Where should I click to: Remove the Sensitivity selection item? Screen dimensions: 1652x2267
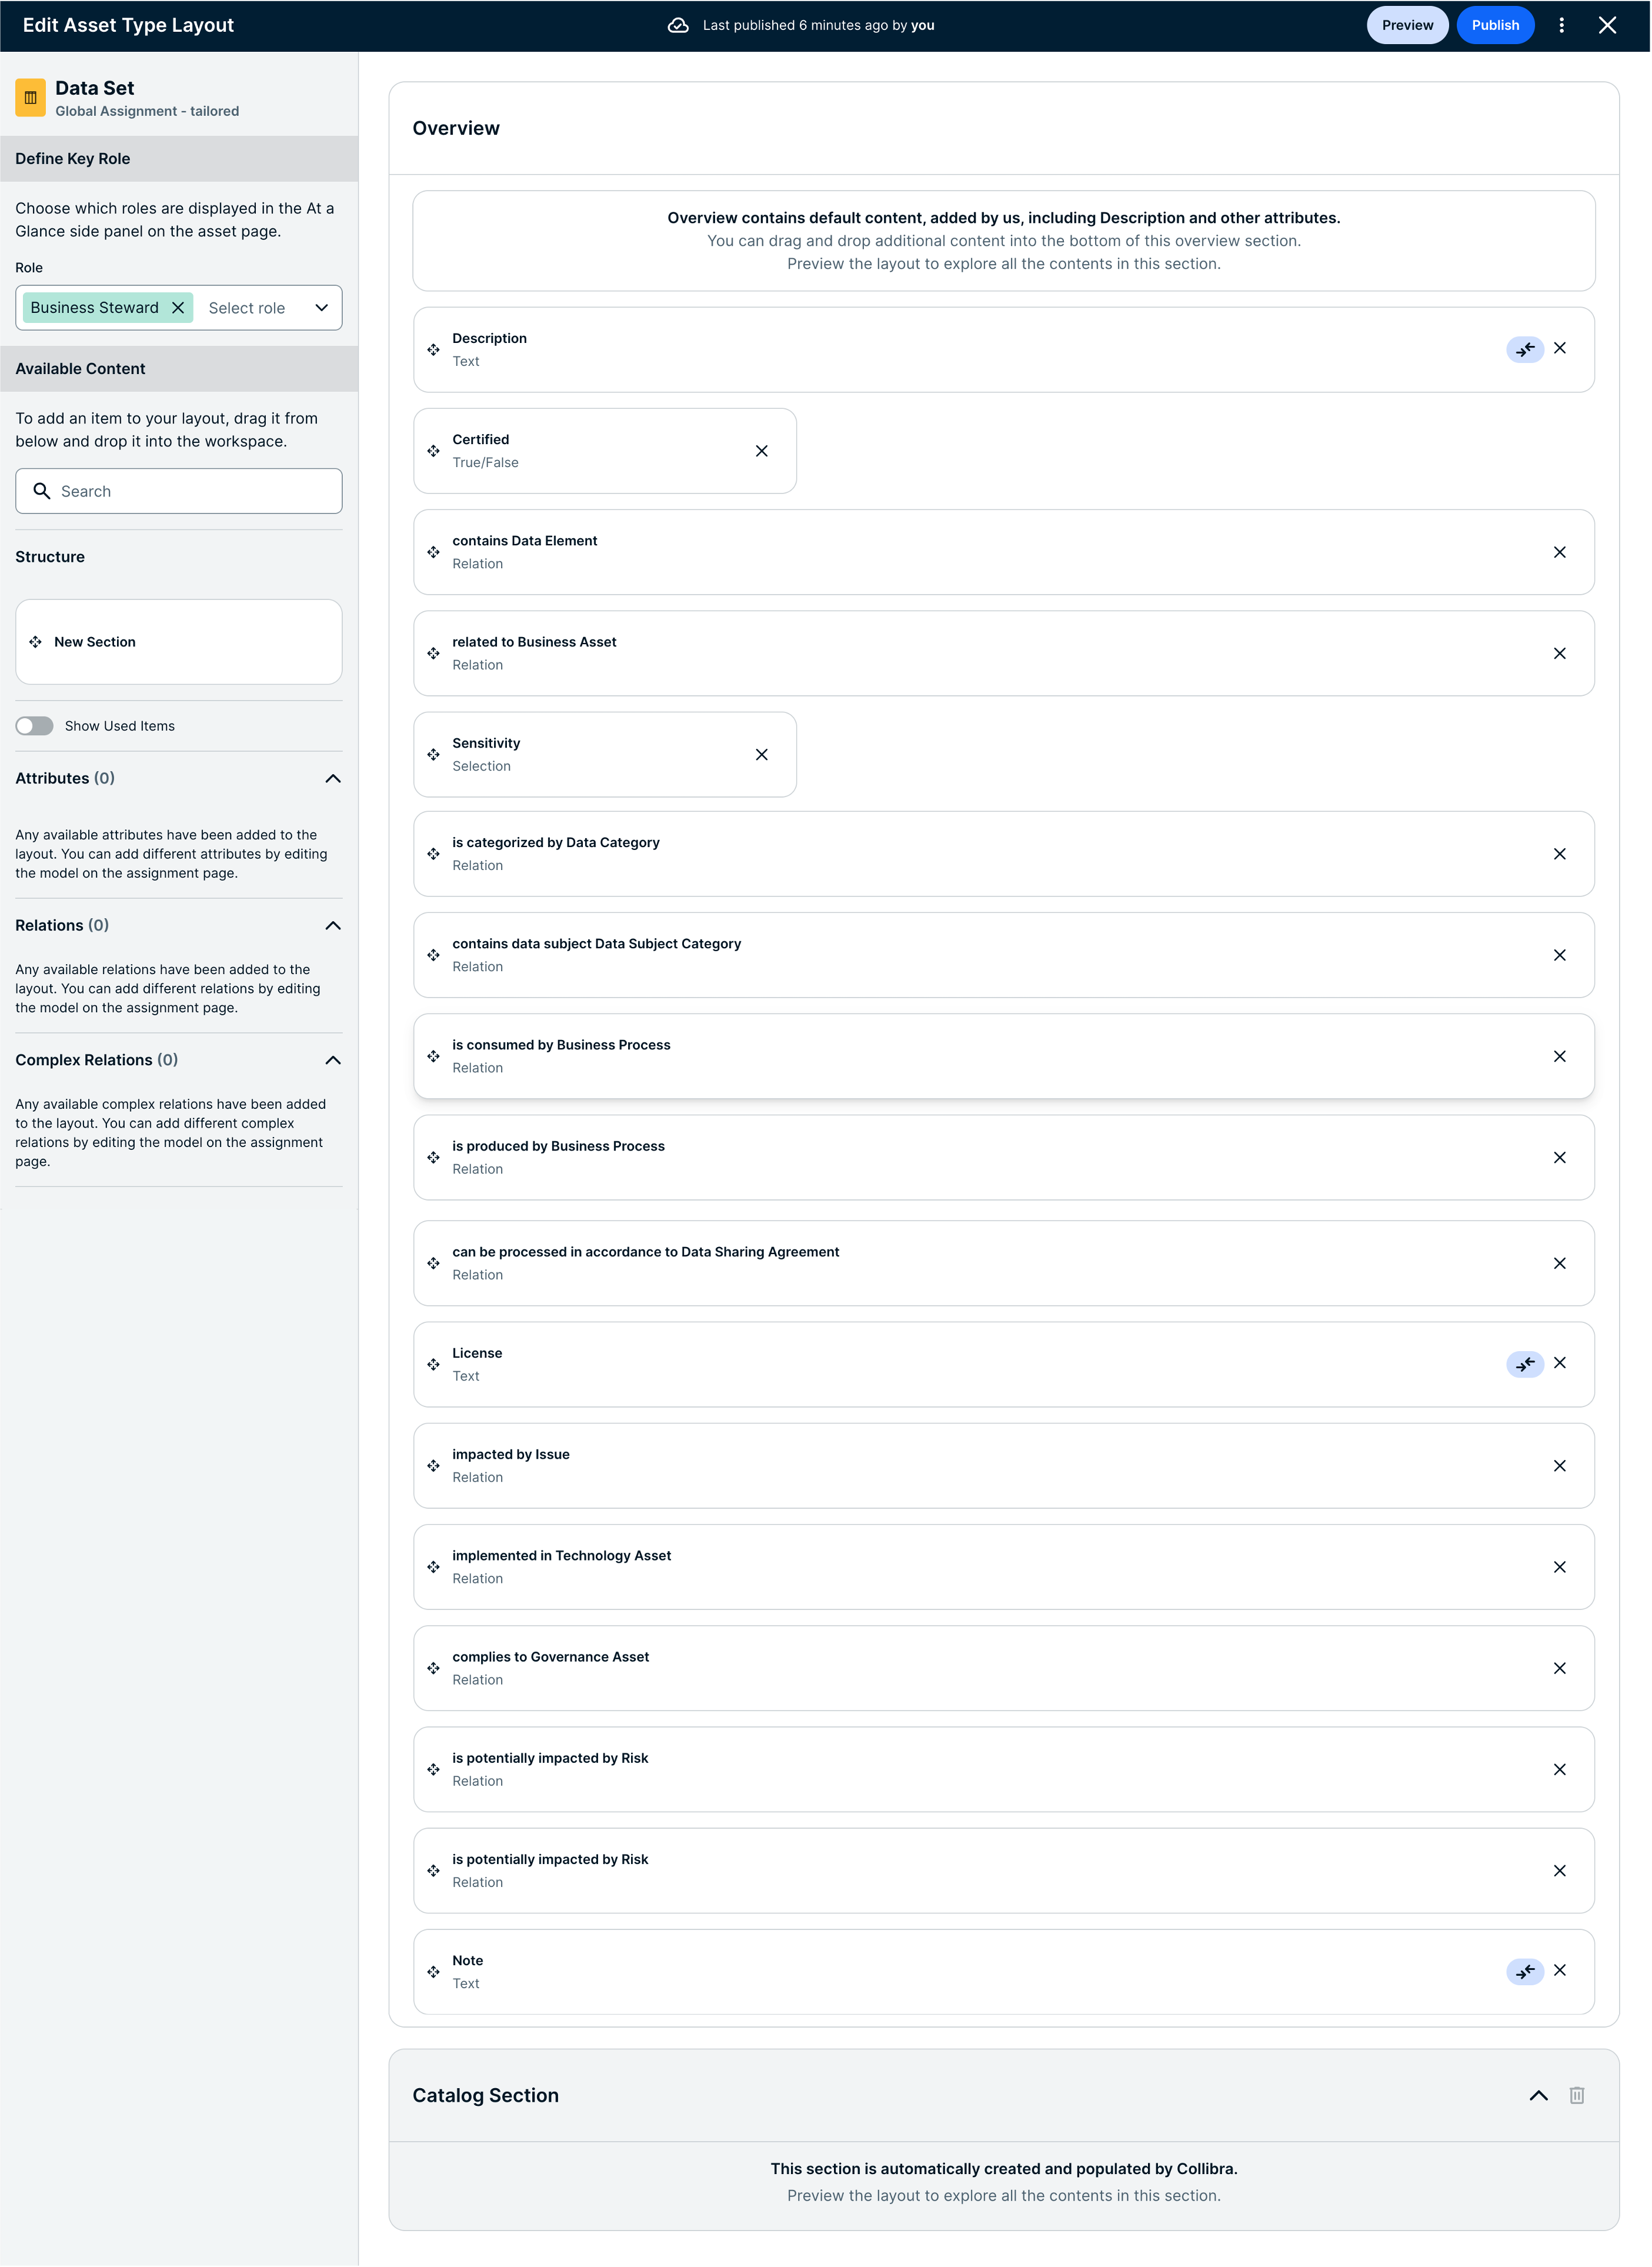coord(762,755)
